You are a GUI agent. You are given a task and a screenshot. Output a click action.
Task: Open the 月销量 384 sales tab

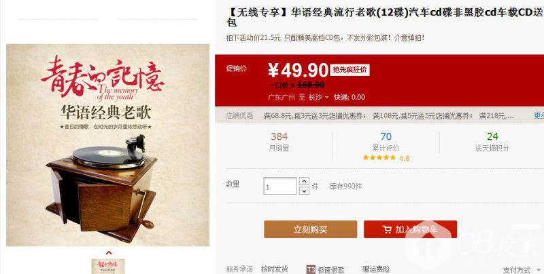pyautogui.click(x=279, y=142)
